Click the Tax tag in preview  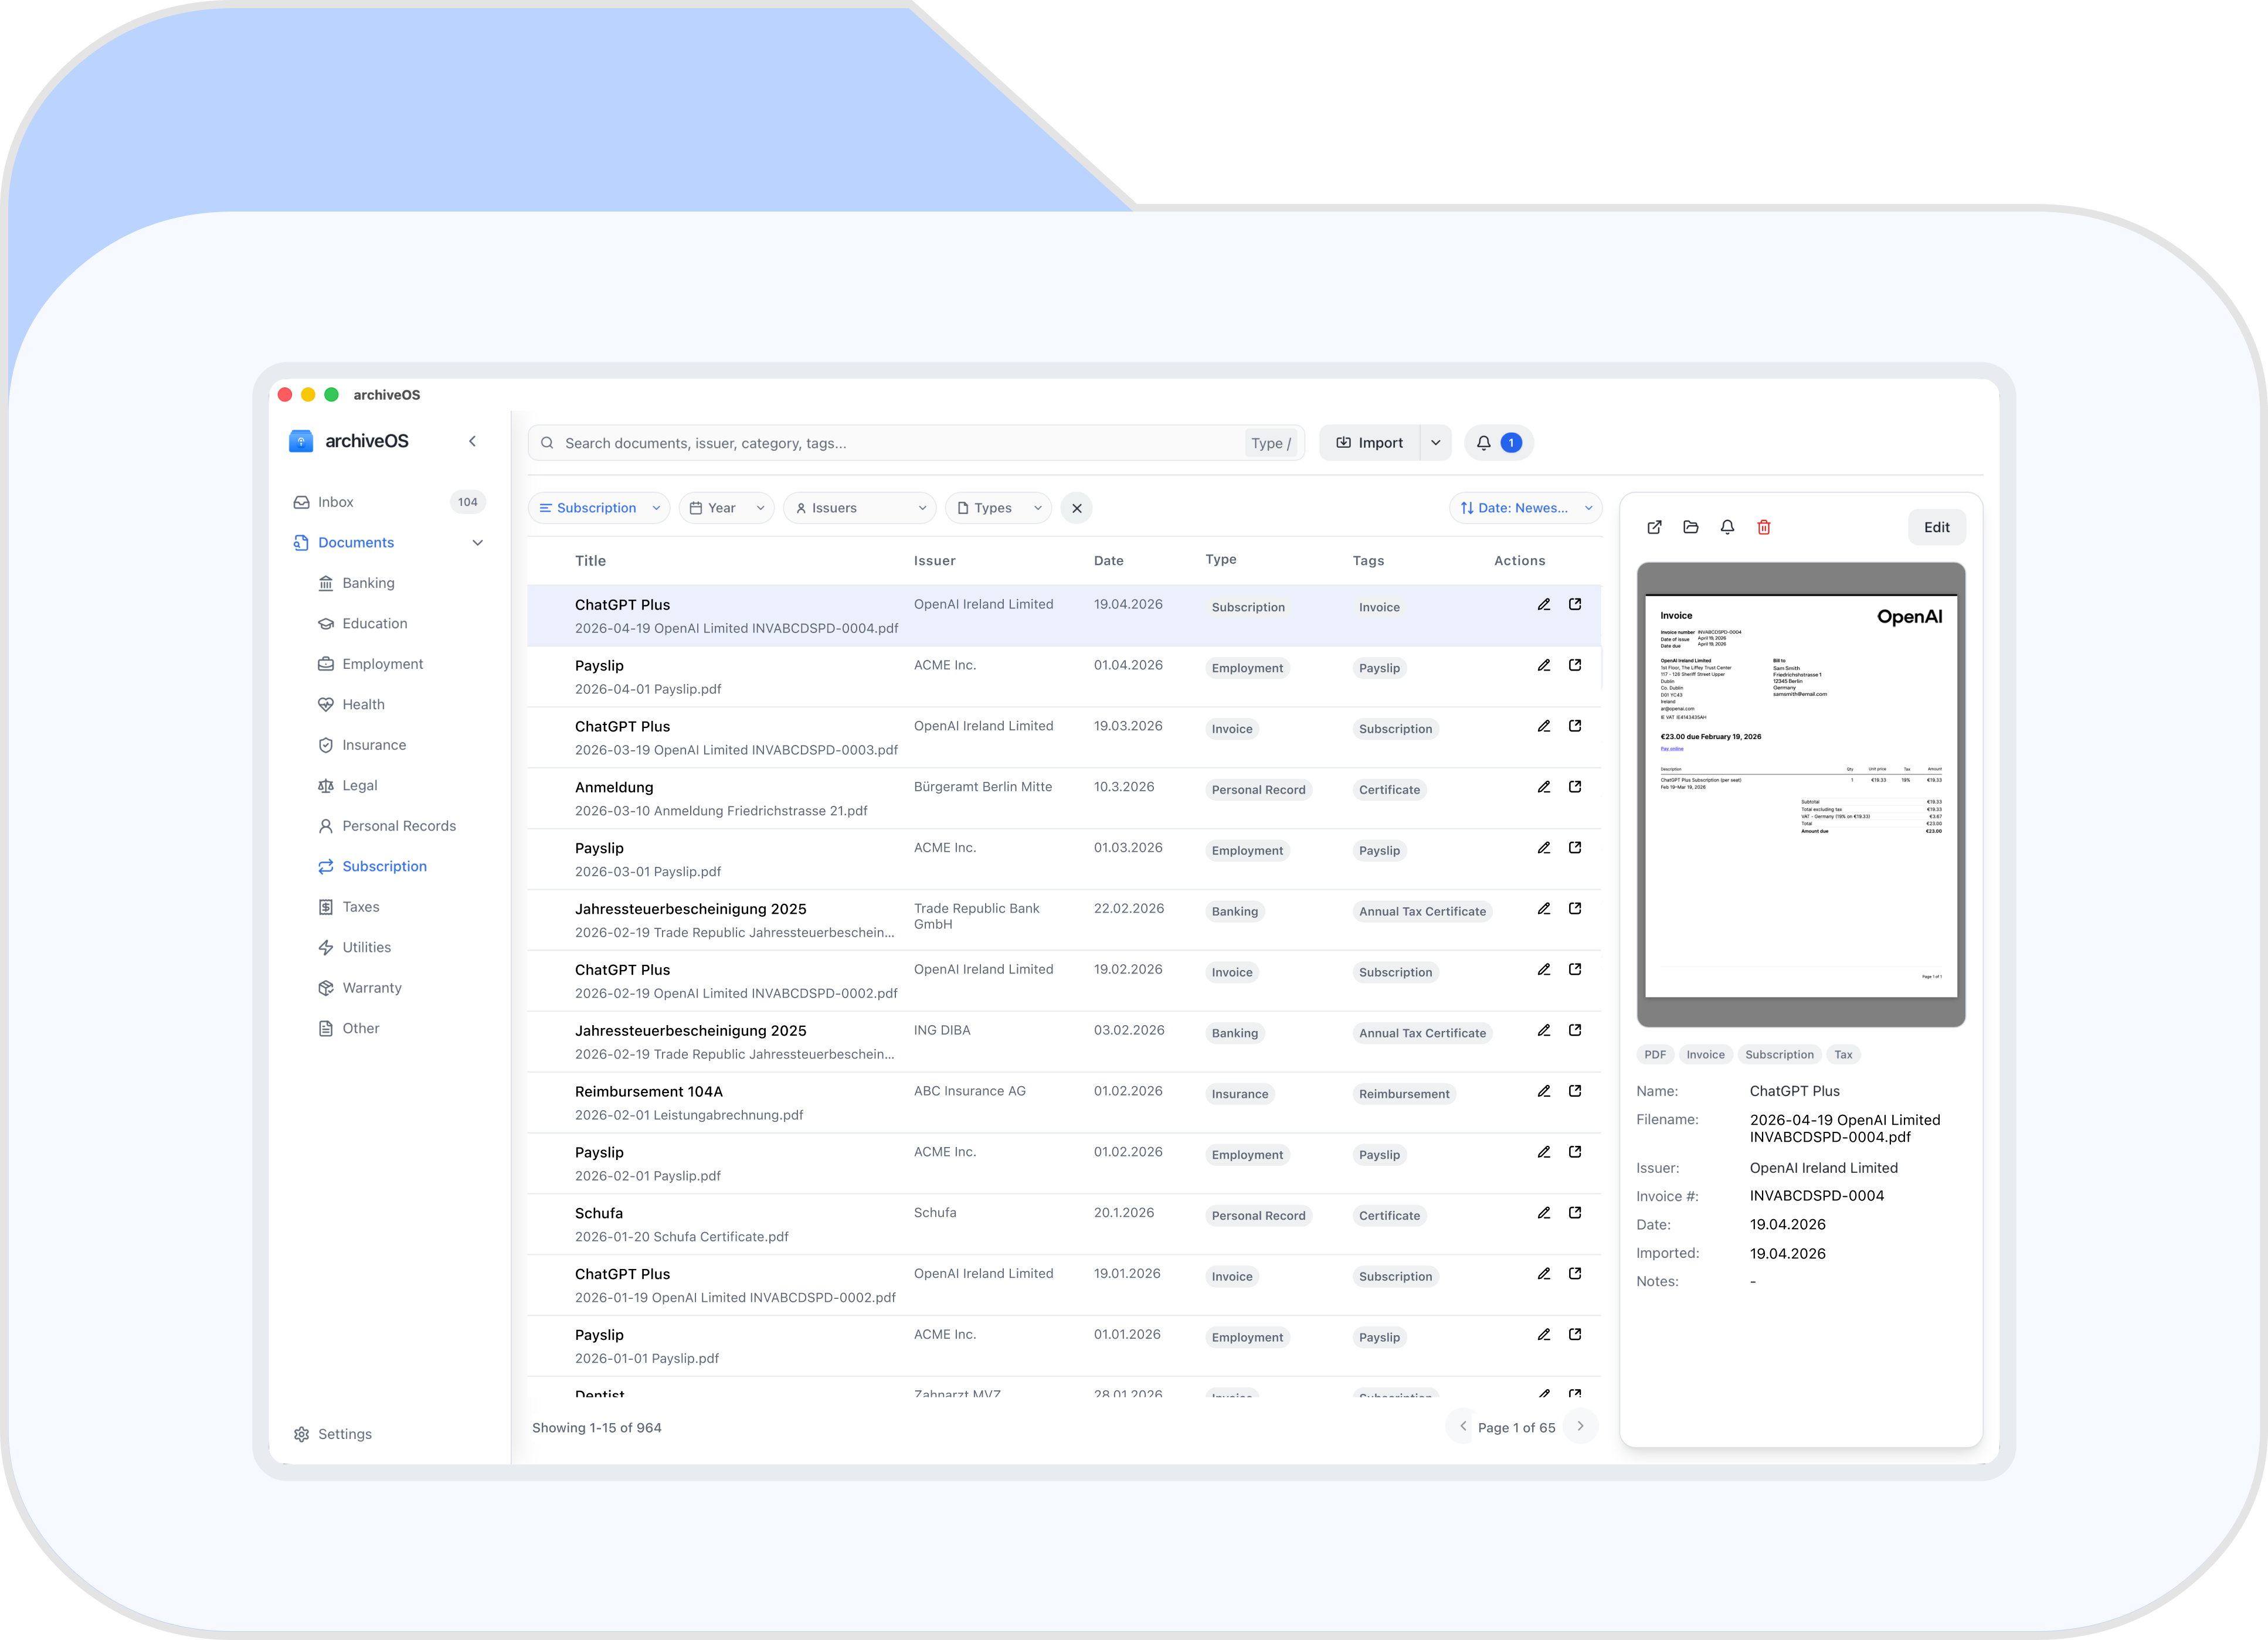[x=1843, y=1054]
